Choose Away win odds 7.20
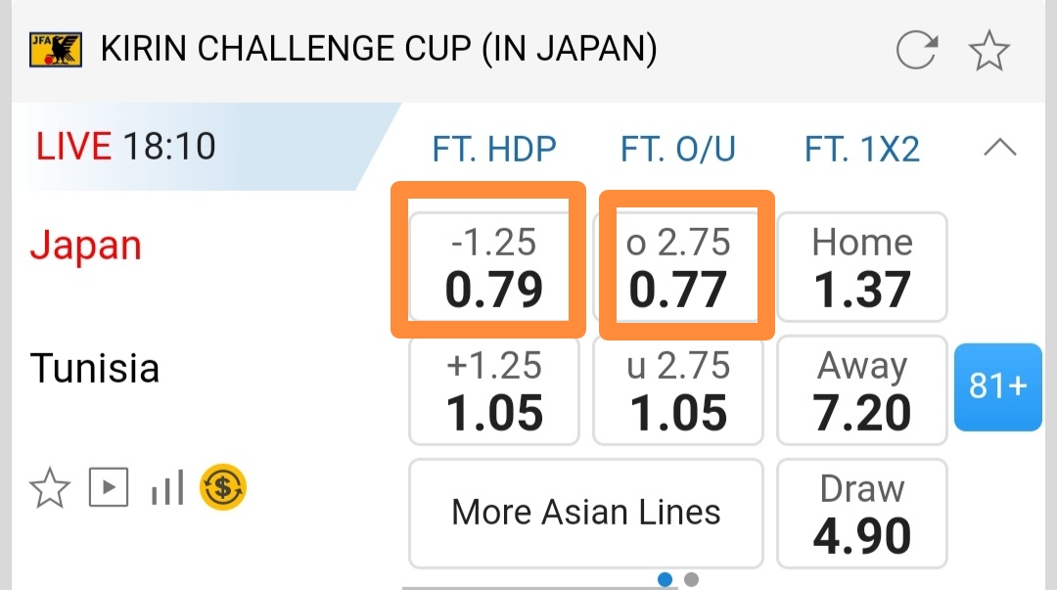Screen dimensions: 1057x590 coord(862,389)
